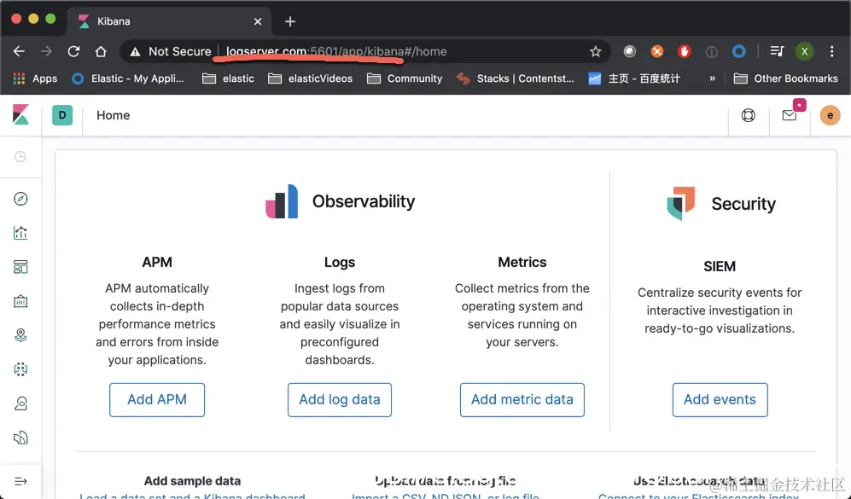Click the Add sample data heading
This screenshot has height=499, width=851.
coord(192,480)
